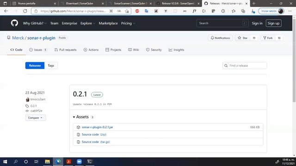Open the Pull requests tab

click(65, 50)
